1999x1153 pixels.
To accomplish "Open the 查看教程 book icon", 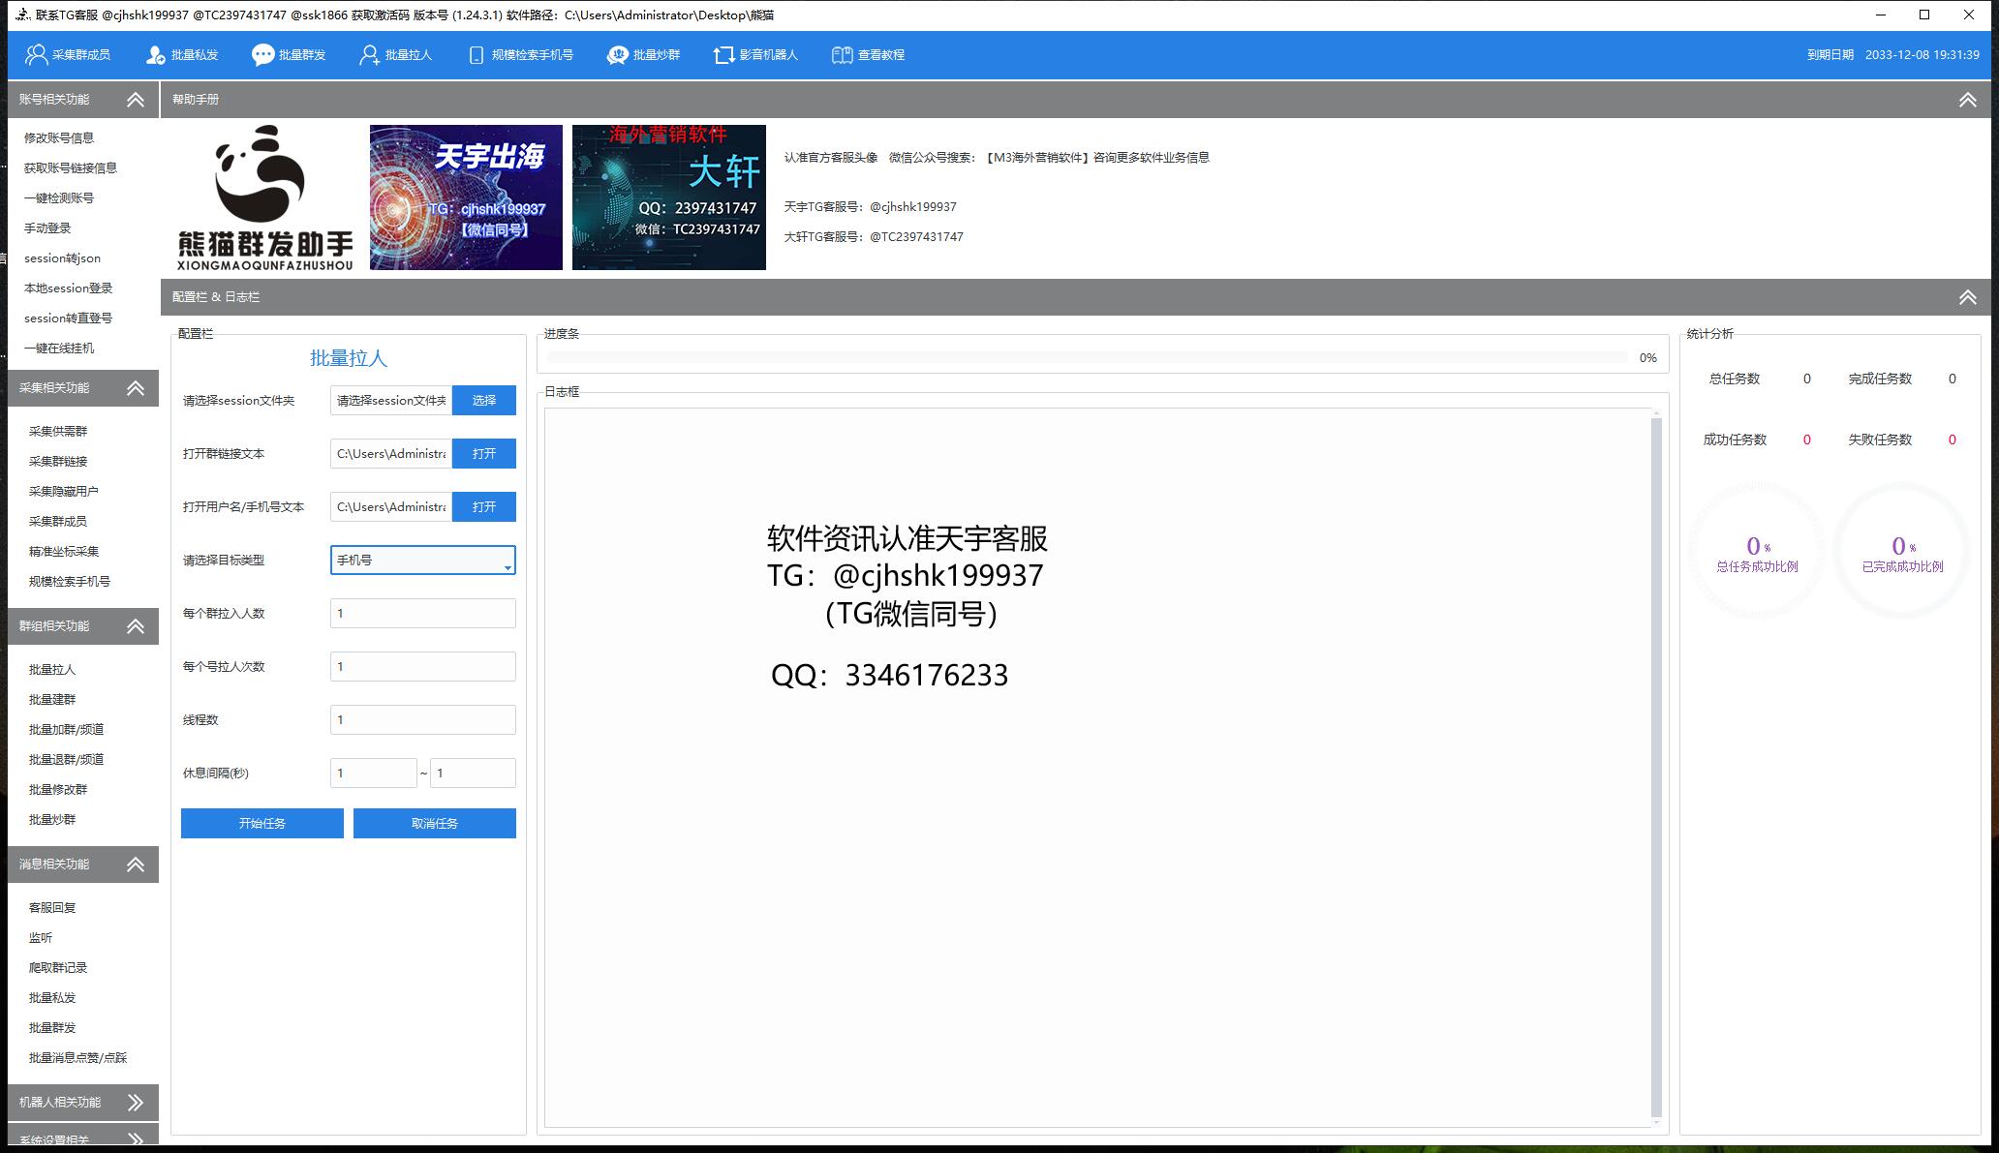I will tap(842, 55).
